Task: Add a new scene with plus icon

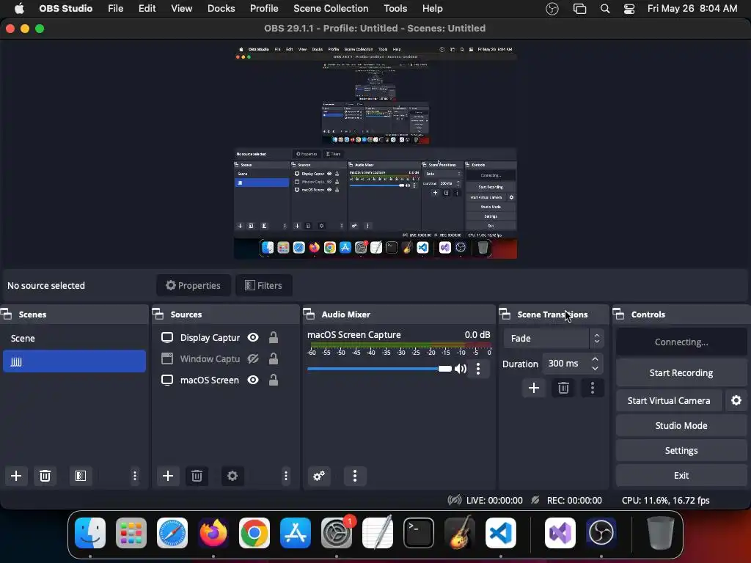Action: [16, 476]
